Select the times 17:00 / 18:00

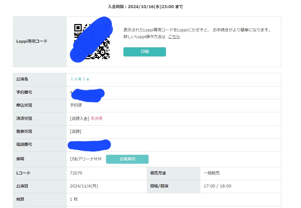point(217,186)
